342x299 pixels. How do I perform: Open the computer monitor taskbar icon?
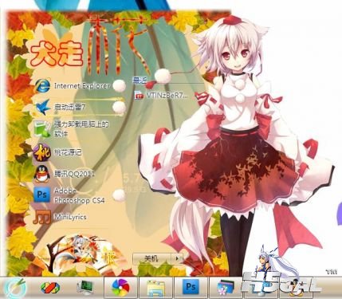coord(85,288)
